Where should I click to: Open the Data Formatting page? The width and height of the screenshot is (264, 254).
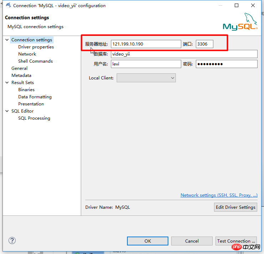pyautogui.click(x=35, y=97)
